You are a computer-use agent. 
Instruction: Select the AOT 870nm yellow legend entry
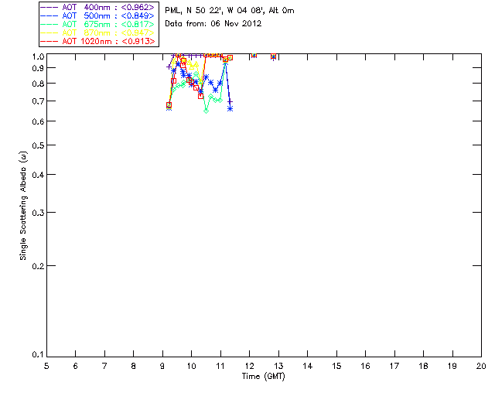pos(98,32)
